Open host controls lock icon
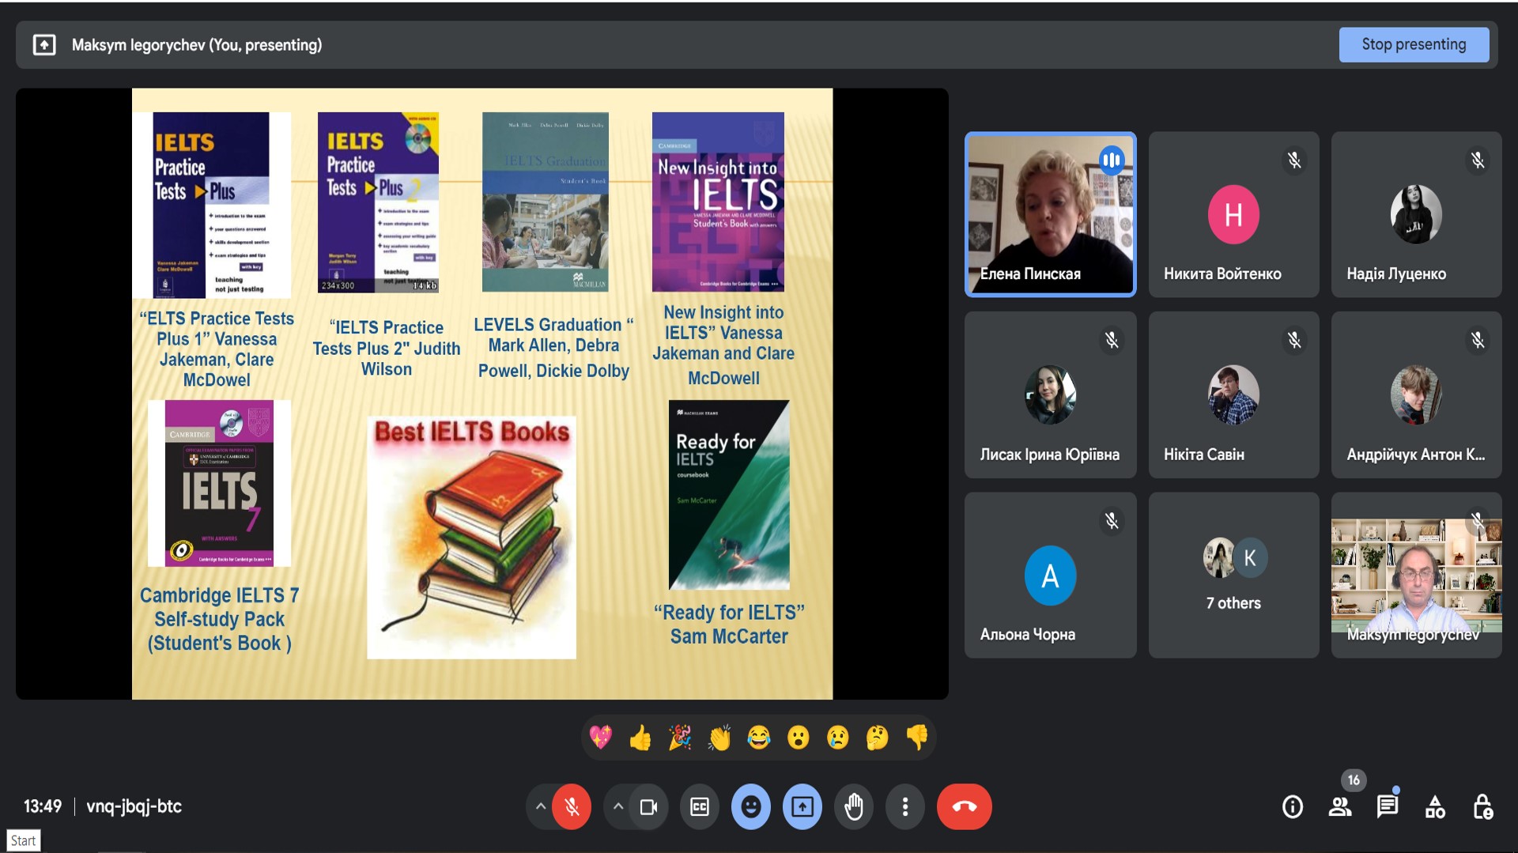This screenshot has height=853, width=1518. point(1482,806)
